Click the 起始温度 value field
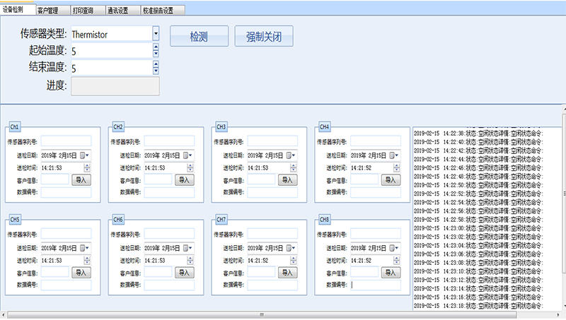Screen dimensions: 566x320 112,51
